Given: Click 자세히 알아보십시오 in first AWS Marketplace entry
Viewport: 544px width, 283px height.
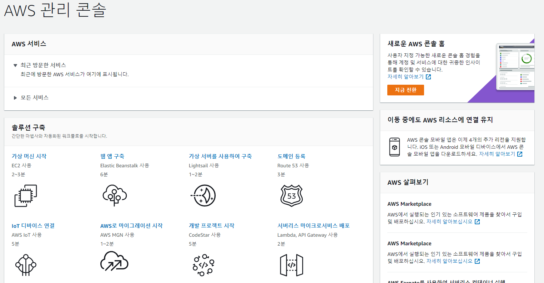Looking at the screenshot, I should tap(449, 222).
